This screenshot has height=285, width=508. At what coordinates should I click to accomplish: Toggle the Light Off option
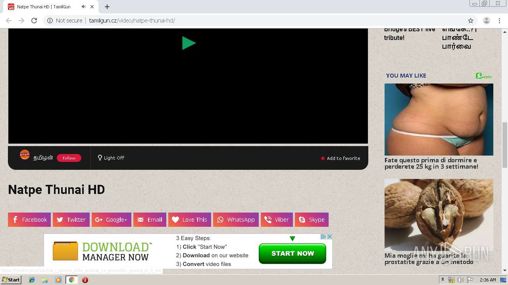[111, 158]
